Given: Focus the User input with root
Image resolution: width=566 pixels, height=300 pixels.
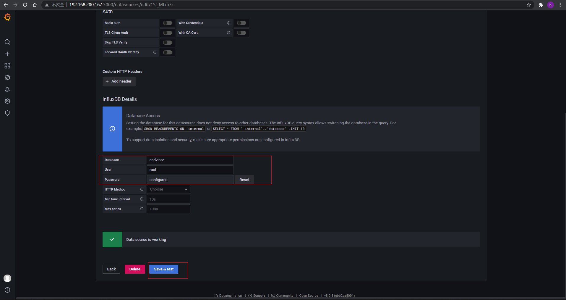Looking at the screenshot, I should click(190, 170).
